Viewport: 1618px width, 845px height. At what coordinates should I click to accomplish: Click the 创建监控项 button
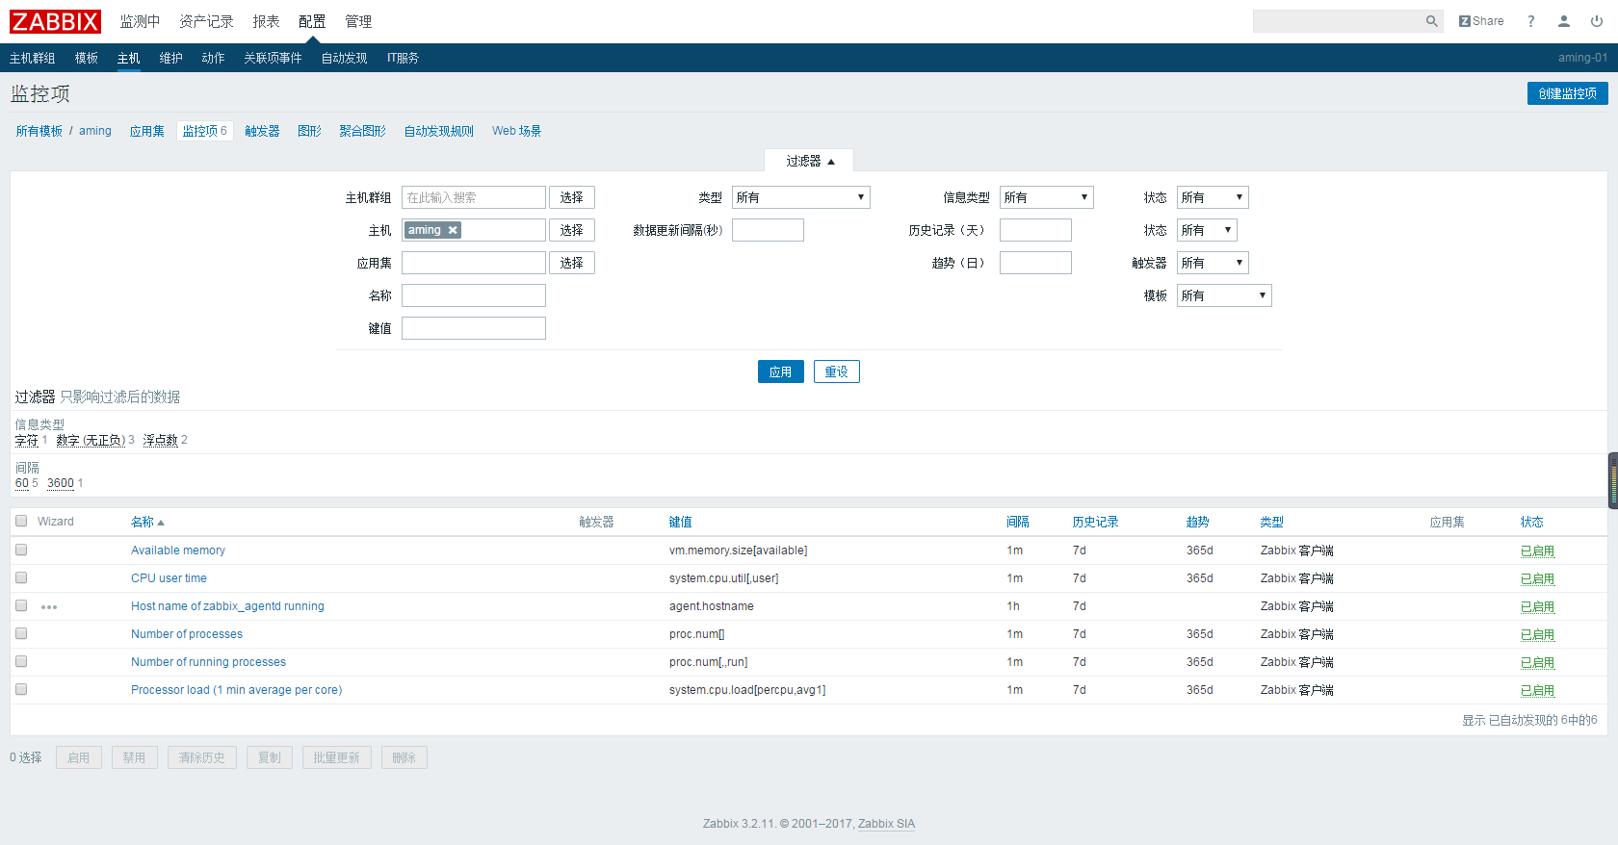click(x=1567, y=93)
